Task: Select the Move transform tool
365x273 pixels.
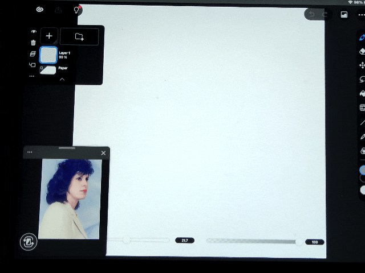Action: pos(362,65)
